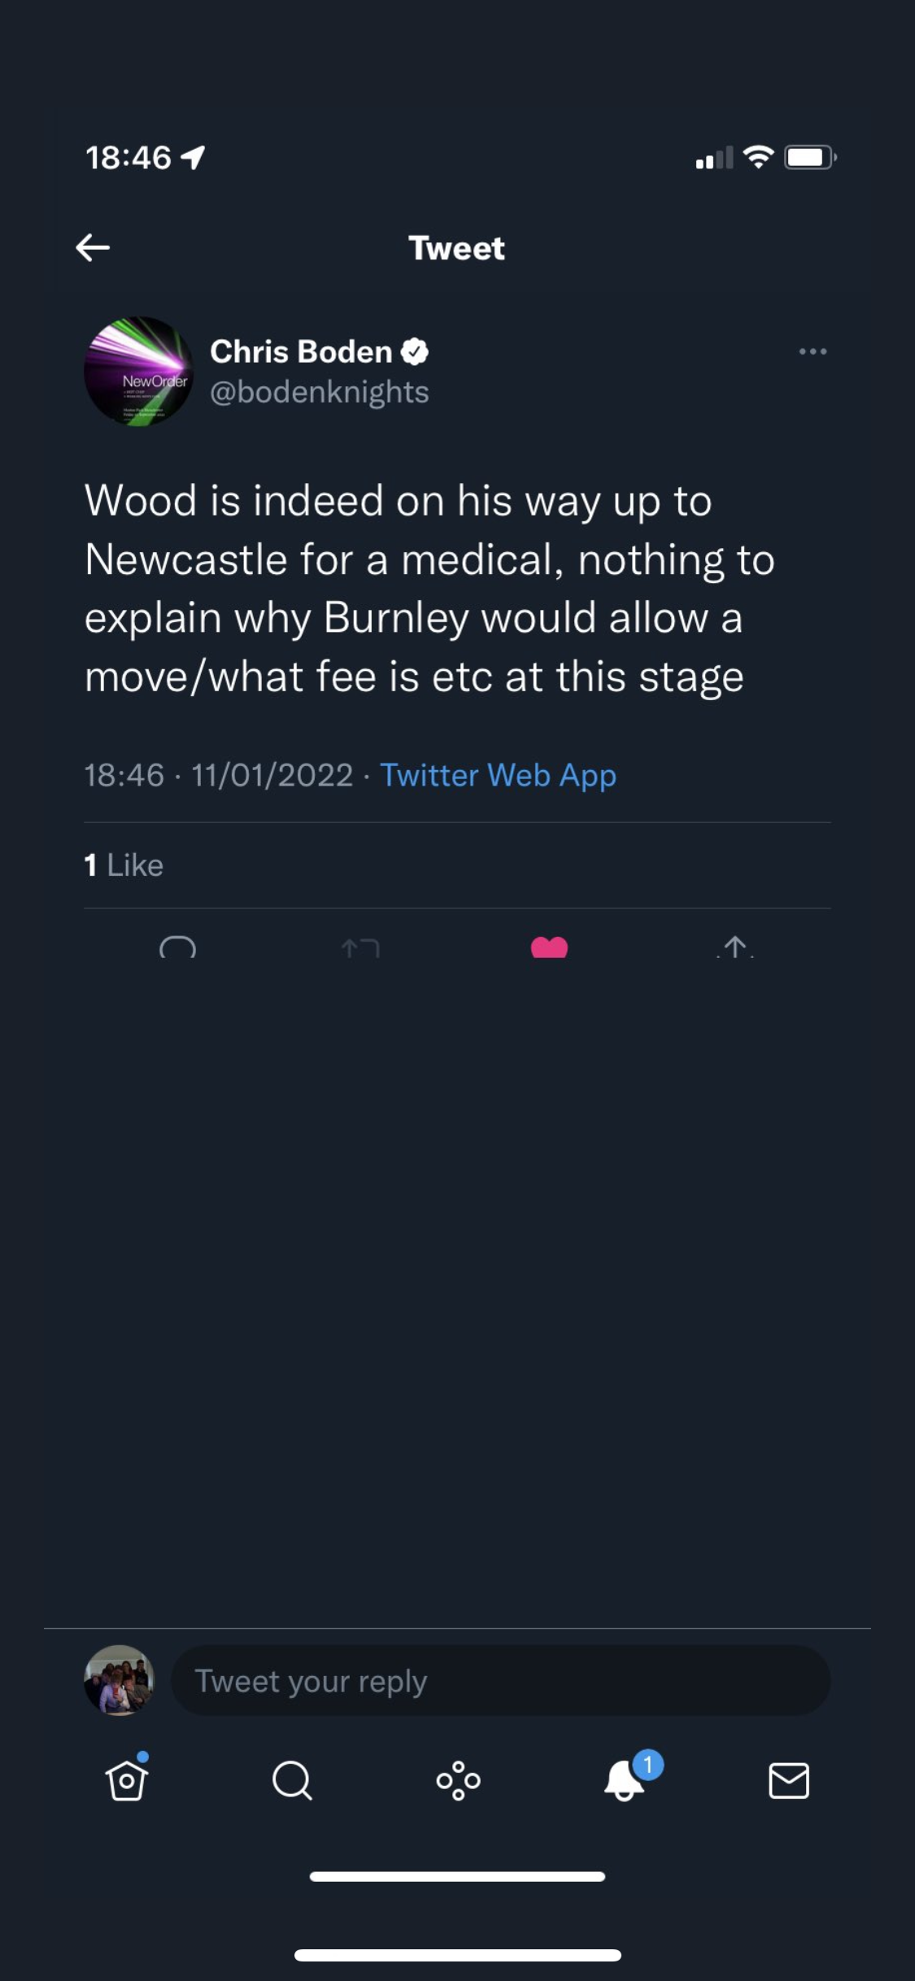Open the Spaces icon in bottom bar
The image size is (915, 1981).
(458, 1780)
